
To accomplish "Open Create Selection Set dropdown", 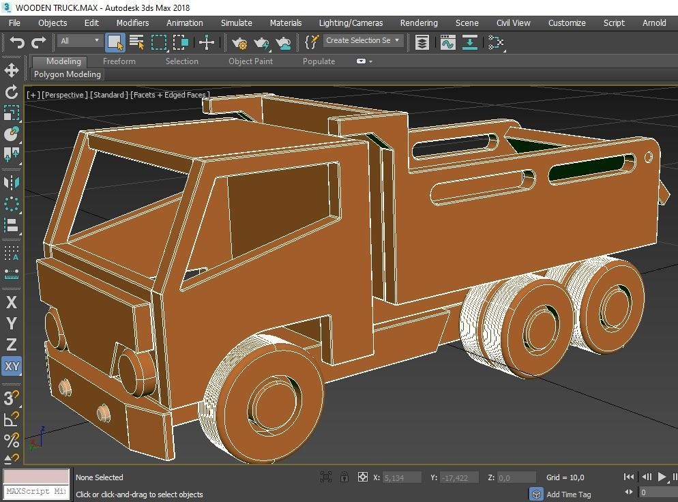I will [363, 40].
